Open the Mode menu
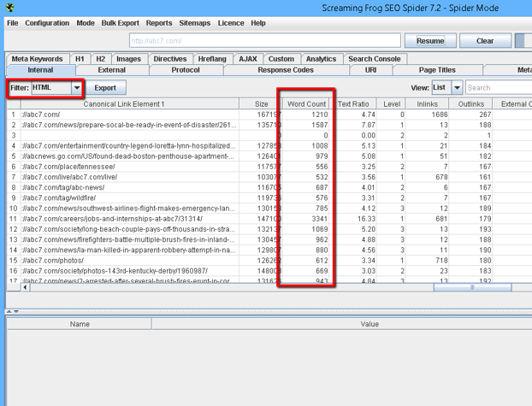532x406 pixels. (x=86, y=23)
